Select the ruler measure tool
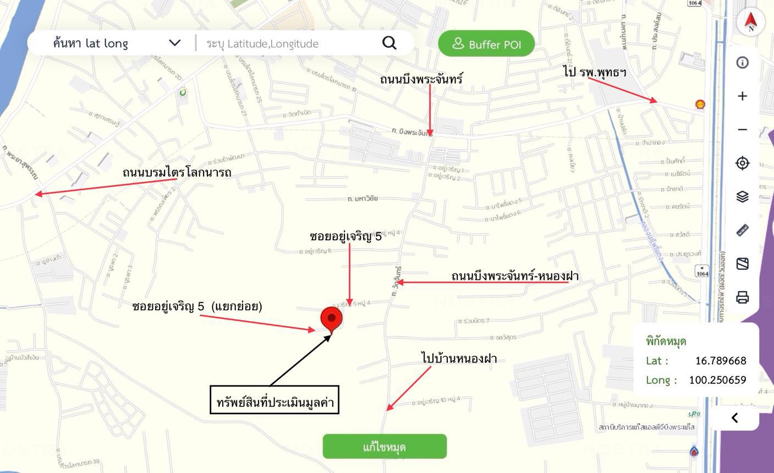 pyautogui.click(x=742, y=230)
